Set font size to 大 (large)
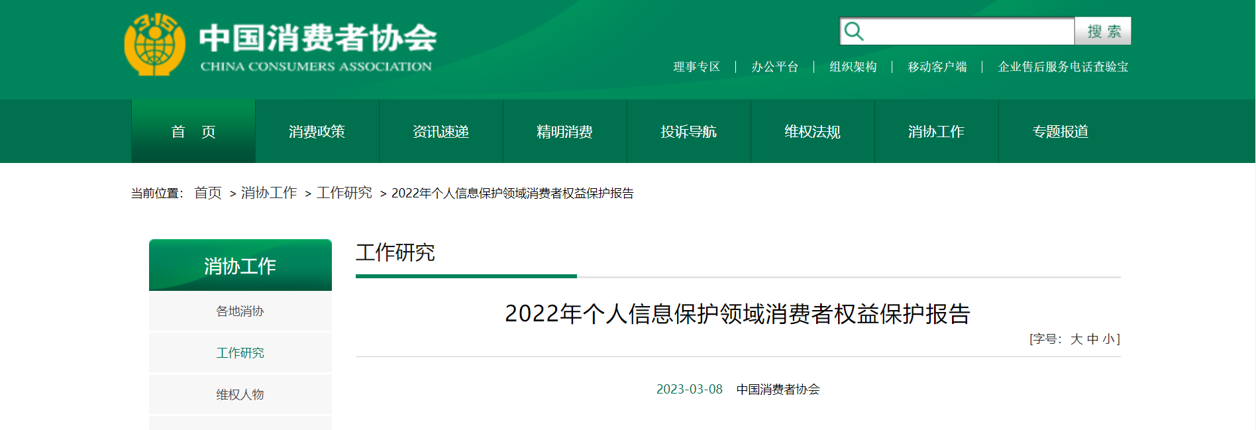The width and height of the screenshot is (1256, 430). (x=1076, y=339)
